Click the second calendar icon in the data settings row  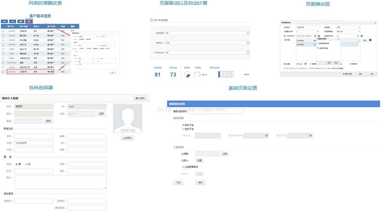[x=310, y=135]
